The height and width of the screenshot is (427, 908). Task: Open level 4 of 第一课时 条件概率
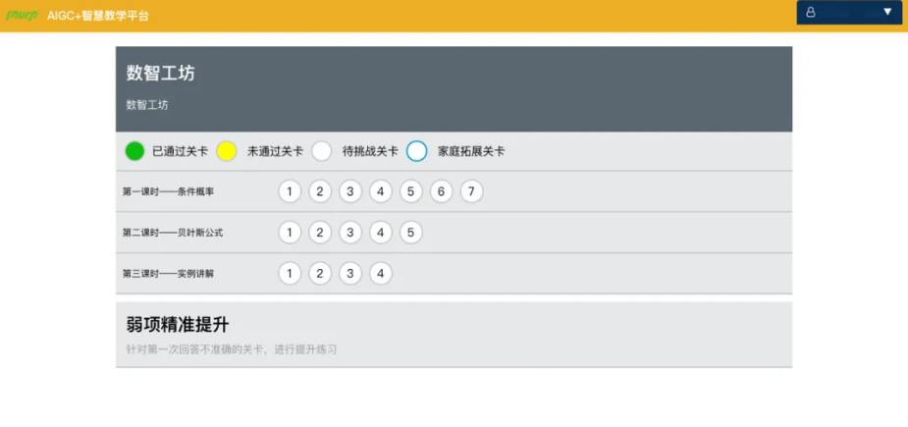coord(381,191)
